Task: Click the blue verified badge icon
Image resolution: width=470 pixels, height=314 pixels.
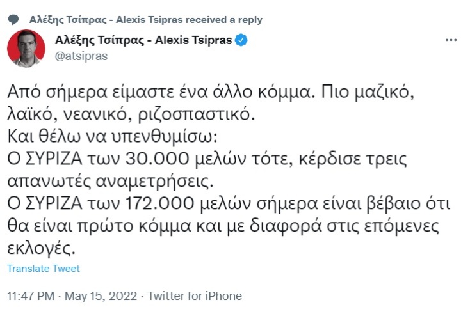Action: (241, 40)
